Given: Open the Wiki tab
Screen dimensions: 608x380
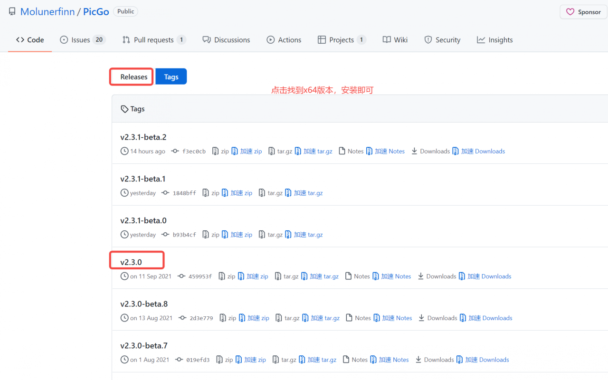Looking at the screenshot, I should click(395, 40).
